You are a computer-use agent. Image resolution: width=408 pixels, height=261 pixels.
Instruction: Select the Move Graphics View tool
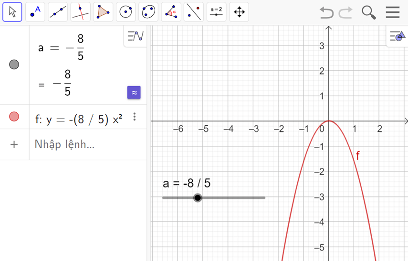pos(239,12)
